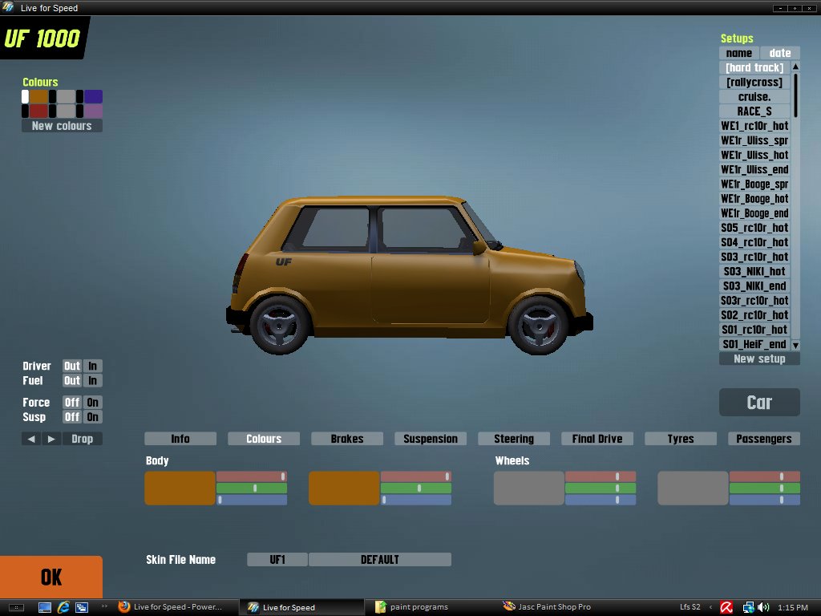The width and height of the screenshot is (821, 616).
Task: Choose the DEFAULT skin file name
Action: coord(380,559)
